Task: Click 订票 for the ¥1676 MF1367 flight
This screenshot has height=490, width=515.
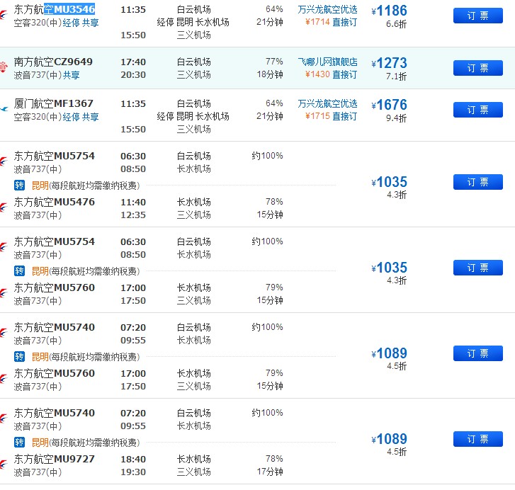Action: (478, 110)
